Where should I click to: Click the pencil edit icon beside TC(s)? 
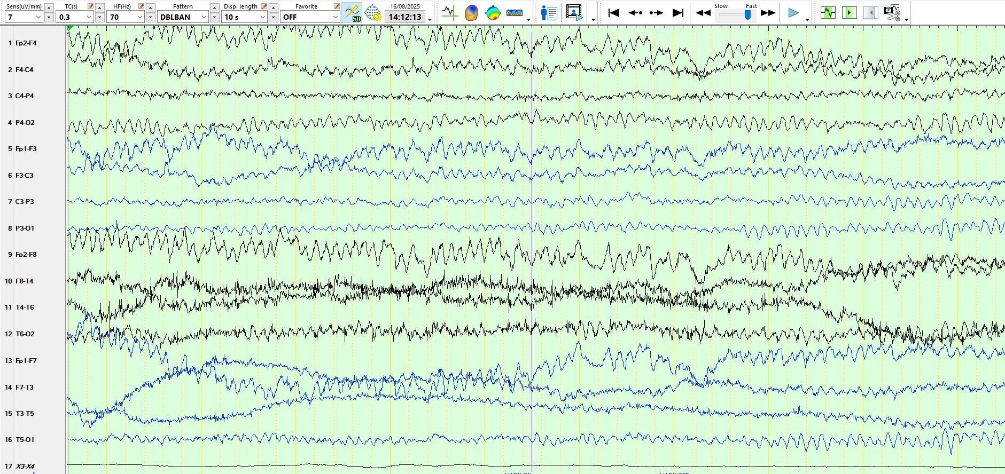[x=90, y=6]
